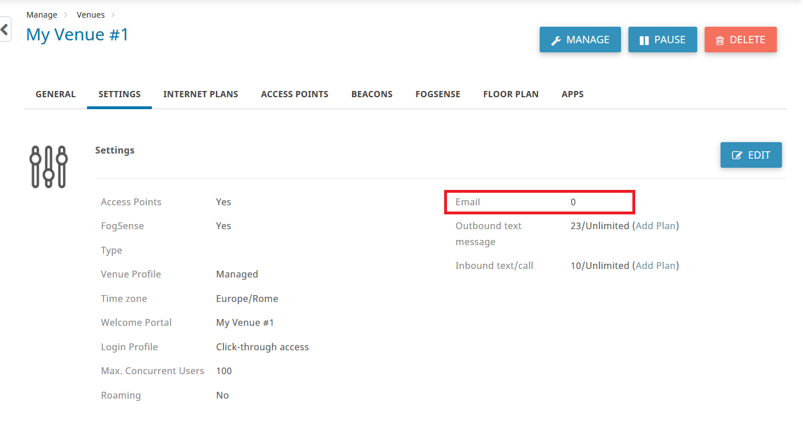The width and height of the screenshot is (803, 431).
Task: Click Add Plan next to Outbound text message
Action: (x=656, y=225)
